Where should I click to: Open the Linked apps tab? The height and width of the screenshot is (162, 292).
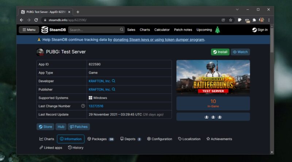tap(51, 148)
